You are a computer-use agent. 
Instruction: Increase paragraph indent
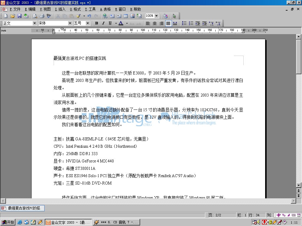pos(204,23)
